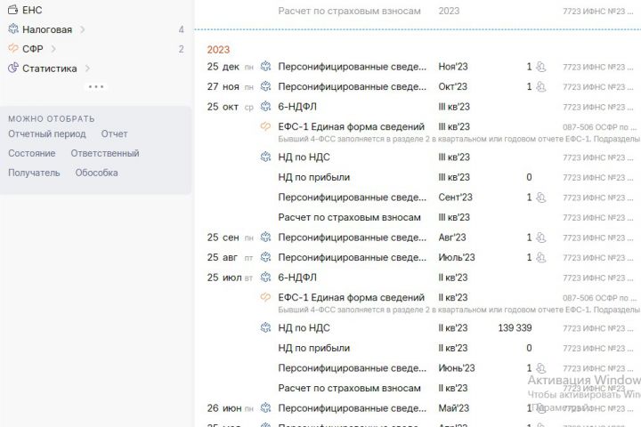
Task: Filter by Отчетный период
Action: [47, 133]
